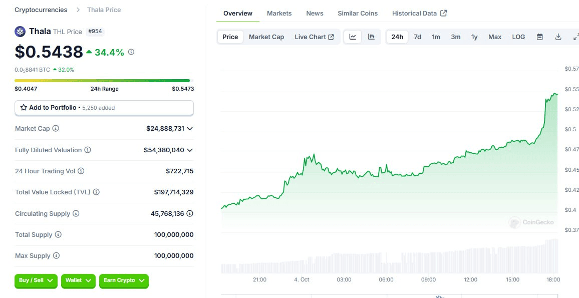
Task: Click the 24h Range progress bar
Action: (x=104, y=81)
